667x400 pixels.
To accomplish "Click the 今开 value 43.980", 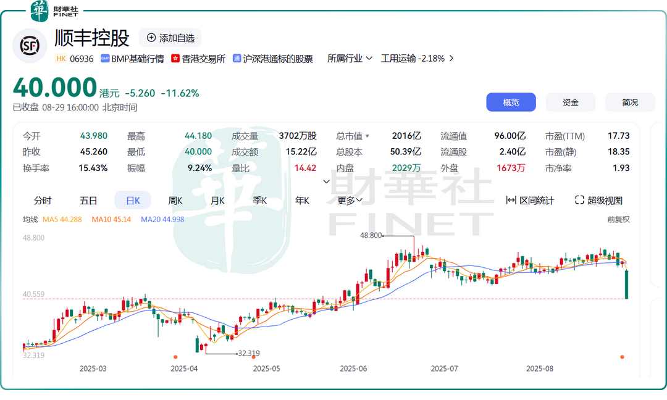I will (x=94, y=136).
